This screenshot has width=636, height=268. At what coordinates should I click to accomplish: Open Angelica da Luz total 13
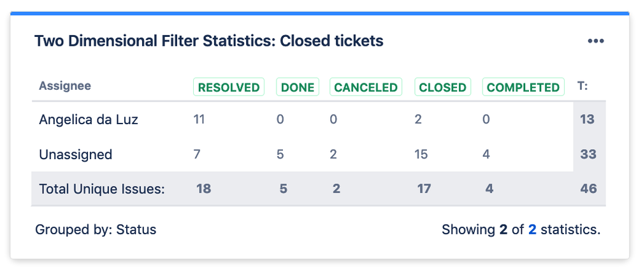(588, 120)
